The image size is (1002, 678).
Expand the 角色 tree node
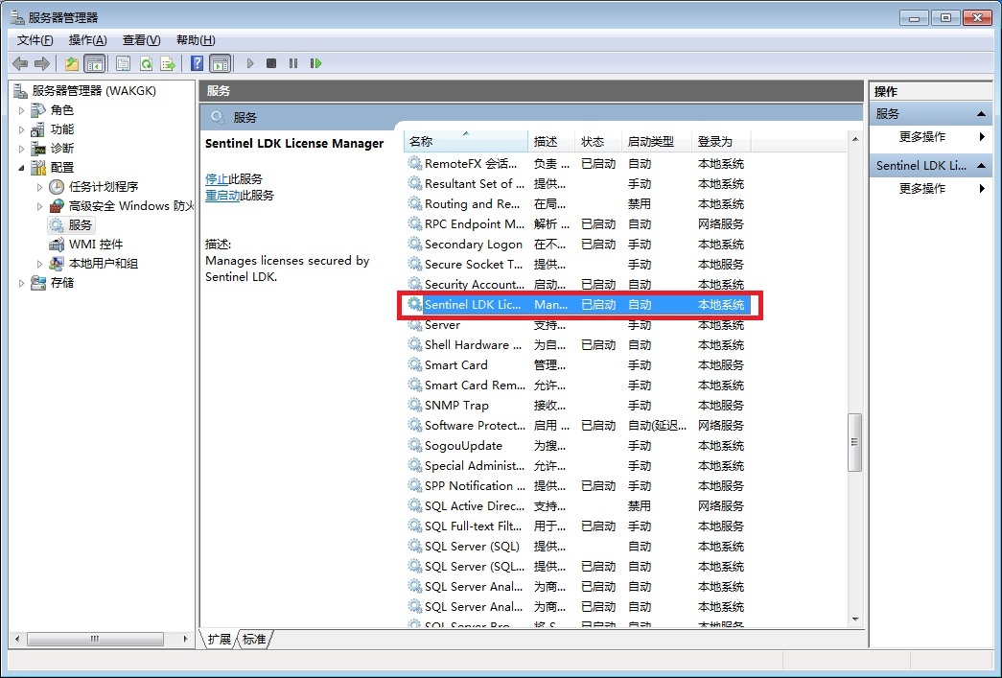click(x=22, y=110)
